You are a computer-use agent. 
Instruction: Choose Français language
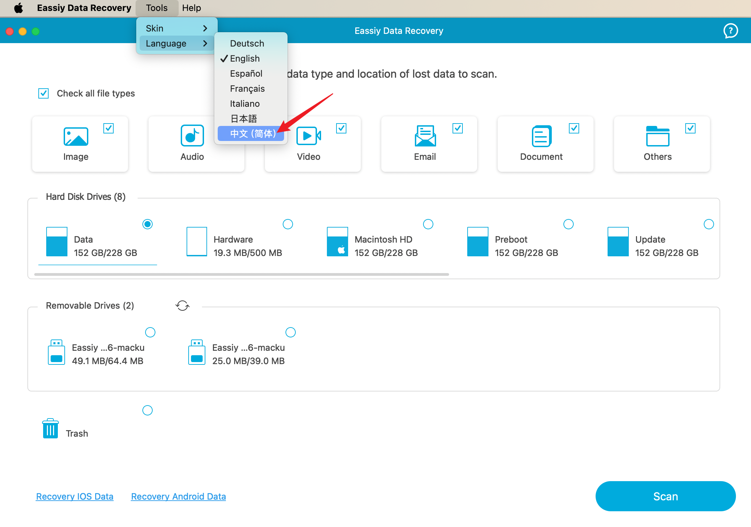[251, 89]
